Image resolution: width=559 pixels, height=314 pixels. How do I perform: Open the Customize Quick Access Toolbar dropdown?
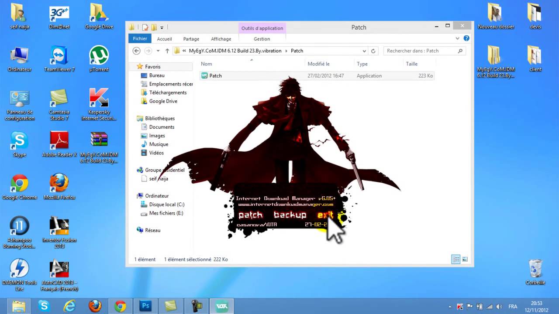pos(162,28)
